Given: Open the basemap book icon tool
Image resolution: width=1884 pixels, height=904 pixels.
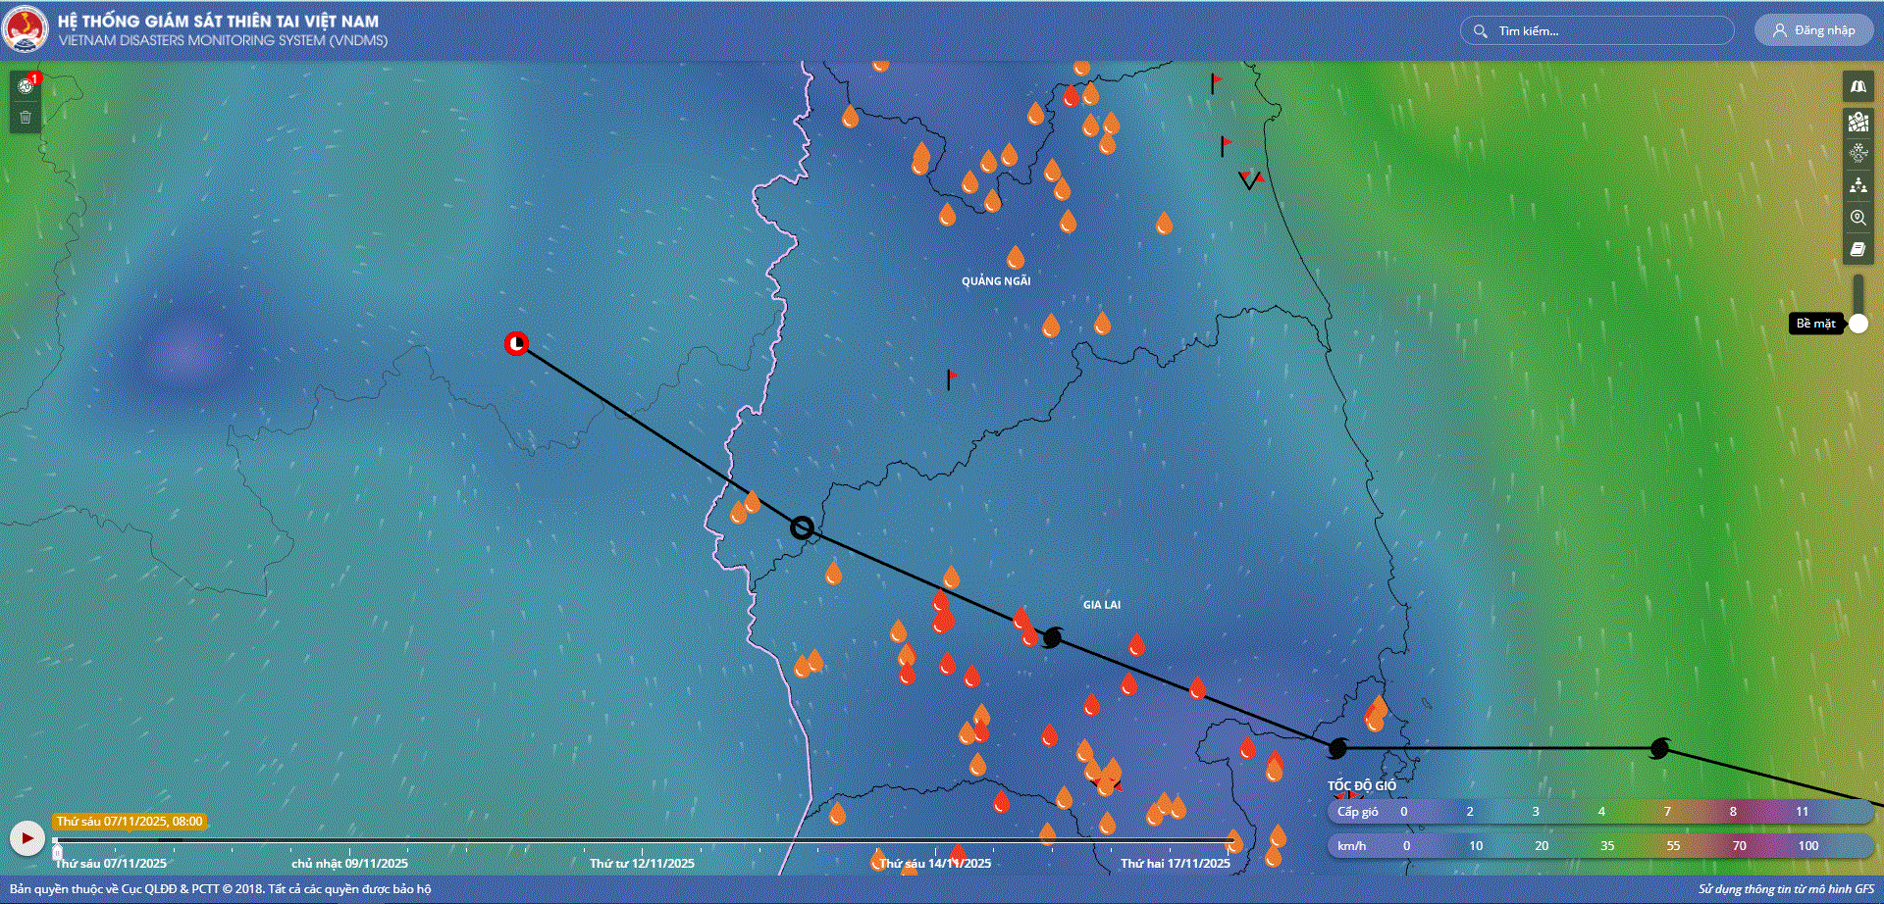Looking at the screenshot, I should click(1858, 87).
